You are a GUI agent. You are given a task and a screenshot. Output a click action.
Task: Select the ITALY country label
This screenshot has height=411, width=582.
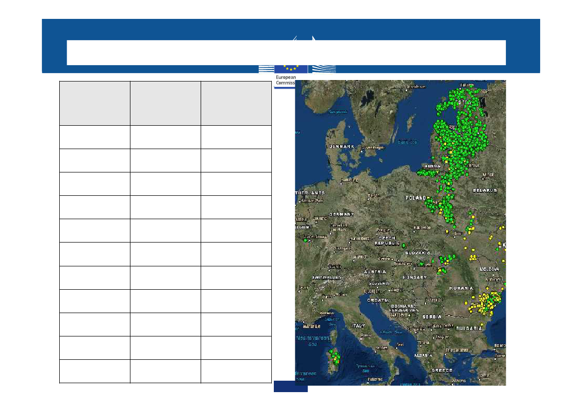pos(359,326)
